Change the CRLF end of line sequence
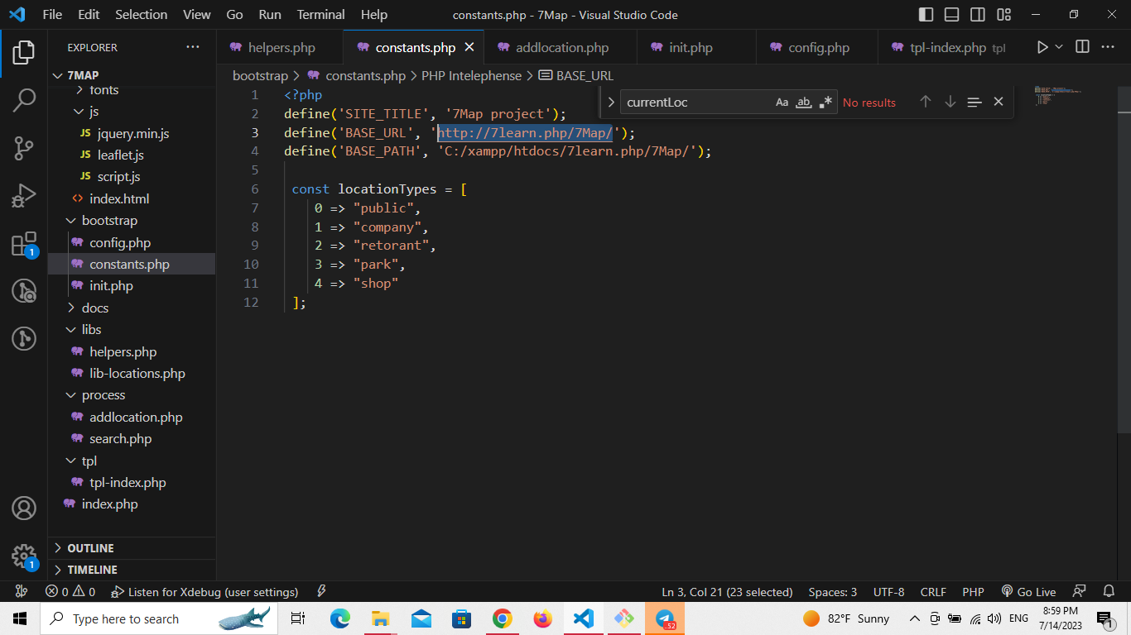Viewport: 1131px width, 635px height. pos(933,592)
